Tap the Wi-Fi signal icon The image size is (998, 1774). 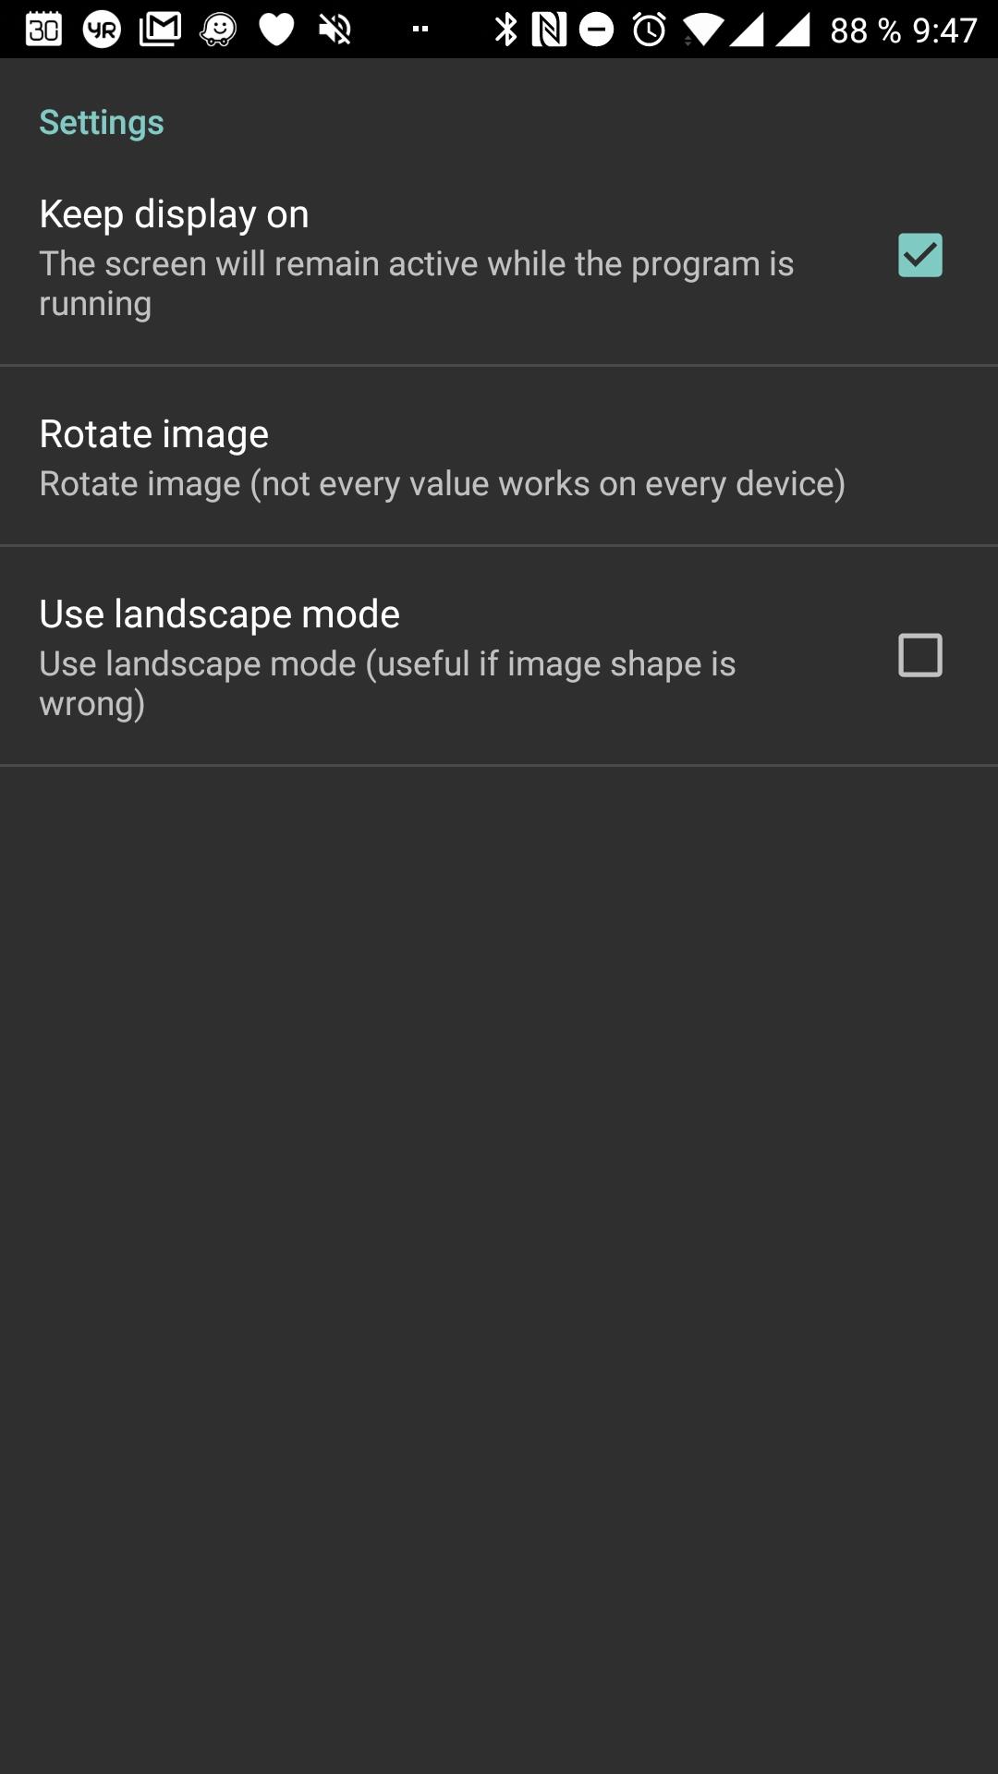(704, 30)
